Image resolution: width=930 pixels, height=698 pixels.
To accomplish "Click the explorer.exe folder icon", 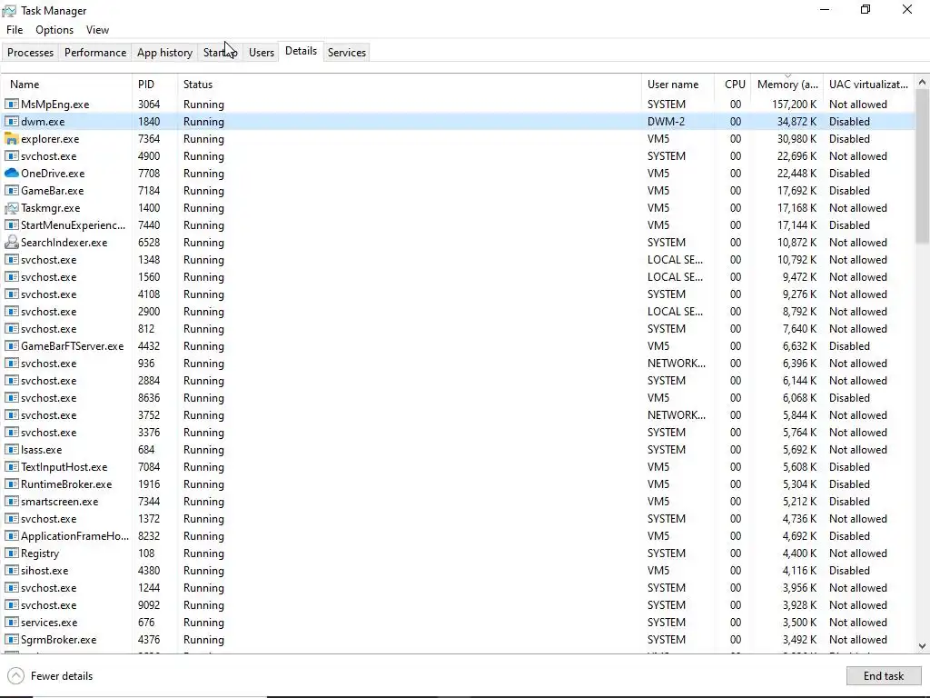I will [x=11, y=138].
